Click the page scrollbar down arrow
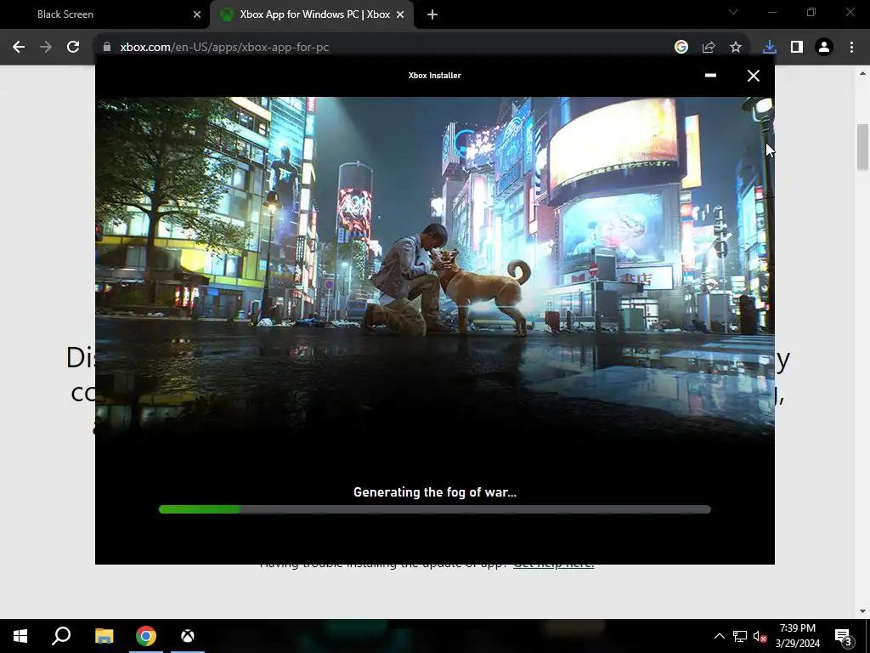The width and height of the screenshot is (870, 653). point(862,611)
